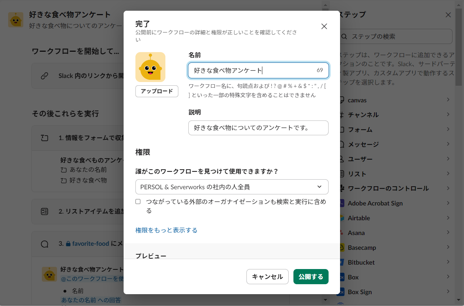Screen dimensions: 464x306
Task: Click form step icon beside 情報をフォームで収集
Action: point(44,138)
